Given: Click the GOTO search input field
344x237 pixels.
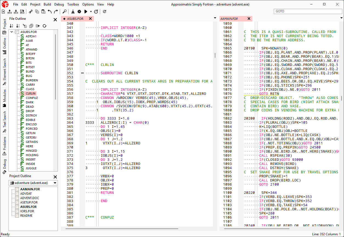Looking at the screenshot, I should pyautogui.click(x=308, y=11).
